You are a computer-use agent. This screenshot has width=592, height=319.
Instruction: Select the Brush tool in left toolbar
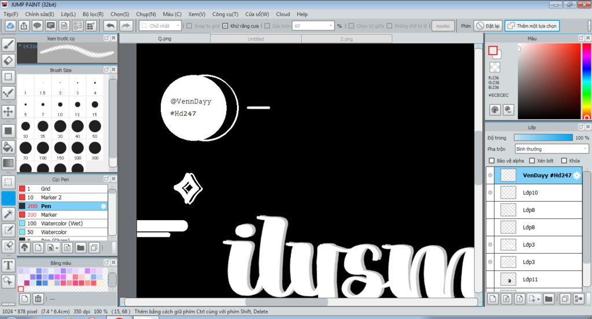8,44
